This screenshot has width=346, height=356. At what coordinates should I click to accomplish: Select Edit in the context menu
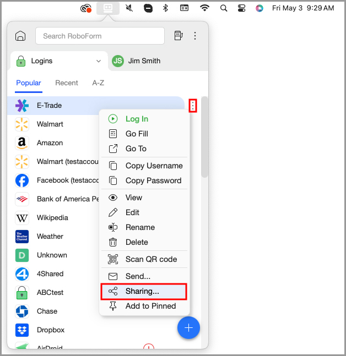tap(144, 212)
